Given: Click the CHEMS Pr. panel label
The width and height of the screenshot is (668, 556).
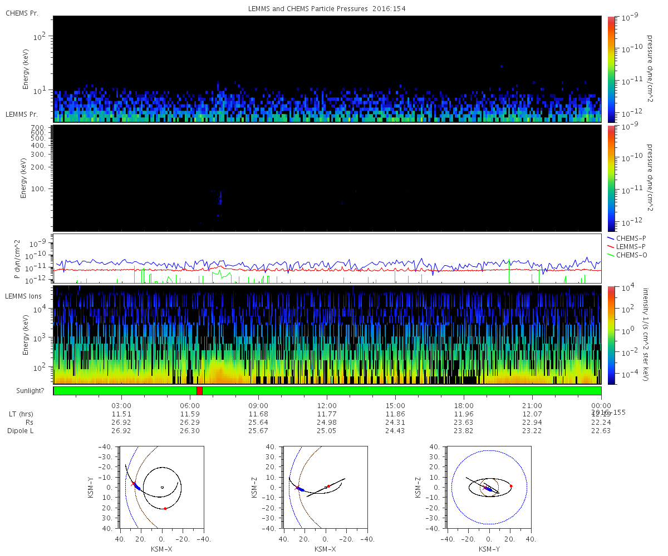Looking at the screenshot, I should (x=22, y=12).
